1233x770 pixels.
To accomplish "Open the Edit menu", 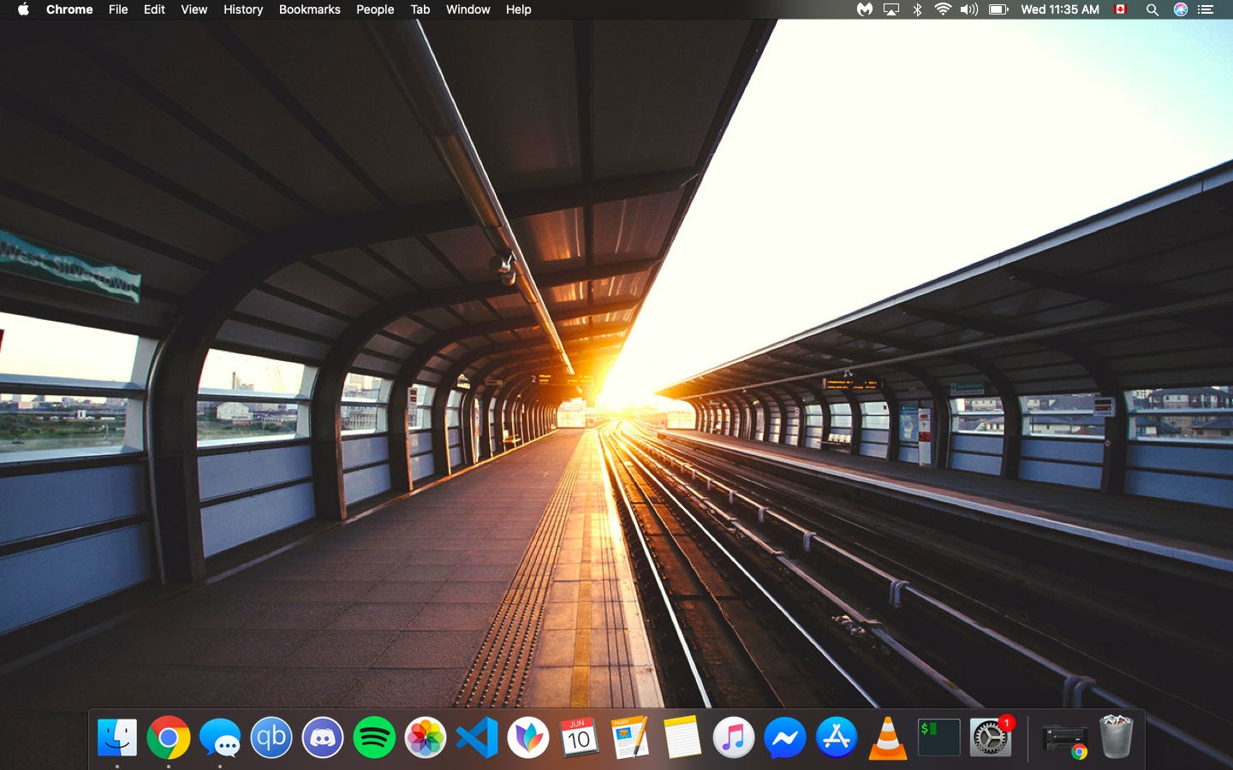I will click(154, 9).
